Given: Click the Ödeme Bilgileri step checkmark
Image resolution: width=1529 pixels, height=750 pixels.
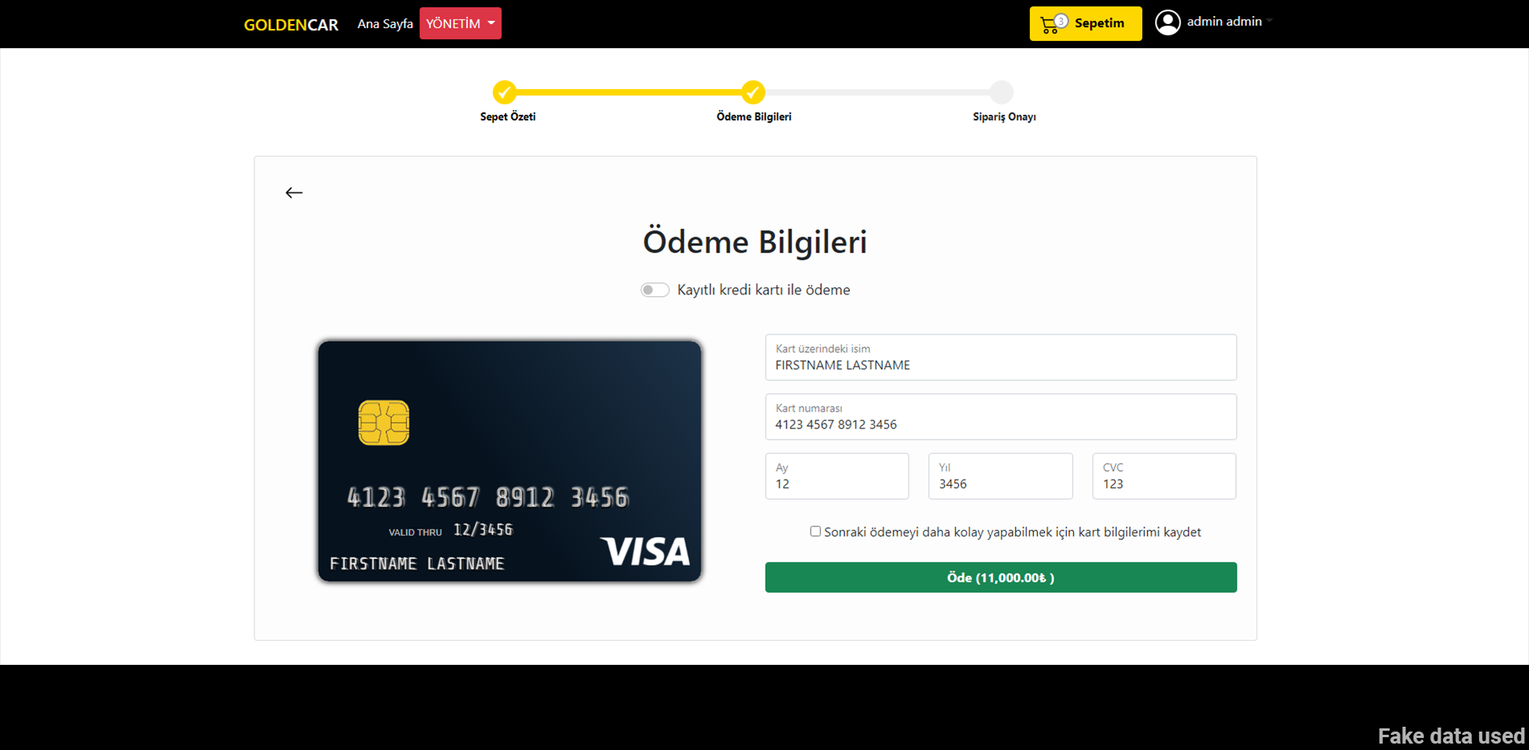Looking at the screenshot, I should [753, 92].
